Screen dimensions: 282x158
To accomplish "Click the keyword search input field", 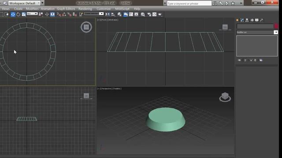I will point(189,4).
